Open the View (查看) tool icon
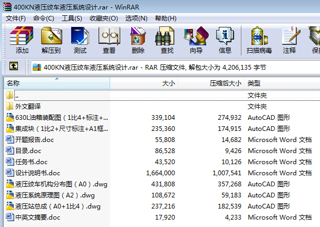Image resolution: width=320 pixels, height=227 pixels. tap(109, 36)
